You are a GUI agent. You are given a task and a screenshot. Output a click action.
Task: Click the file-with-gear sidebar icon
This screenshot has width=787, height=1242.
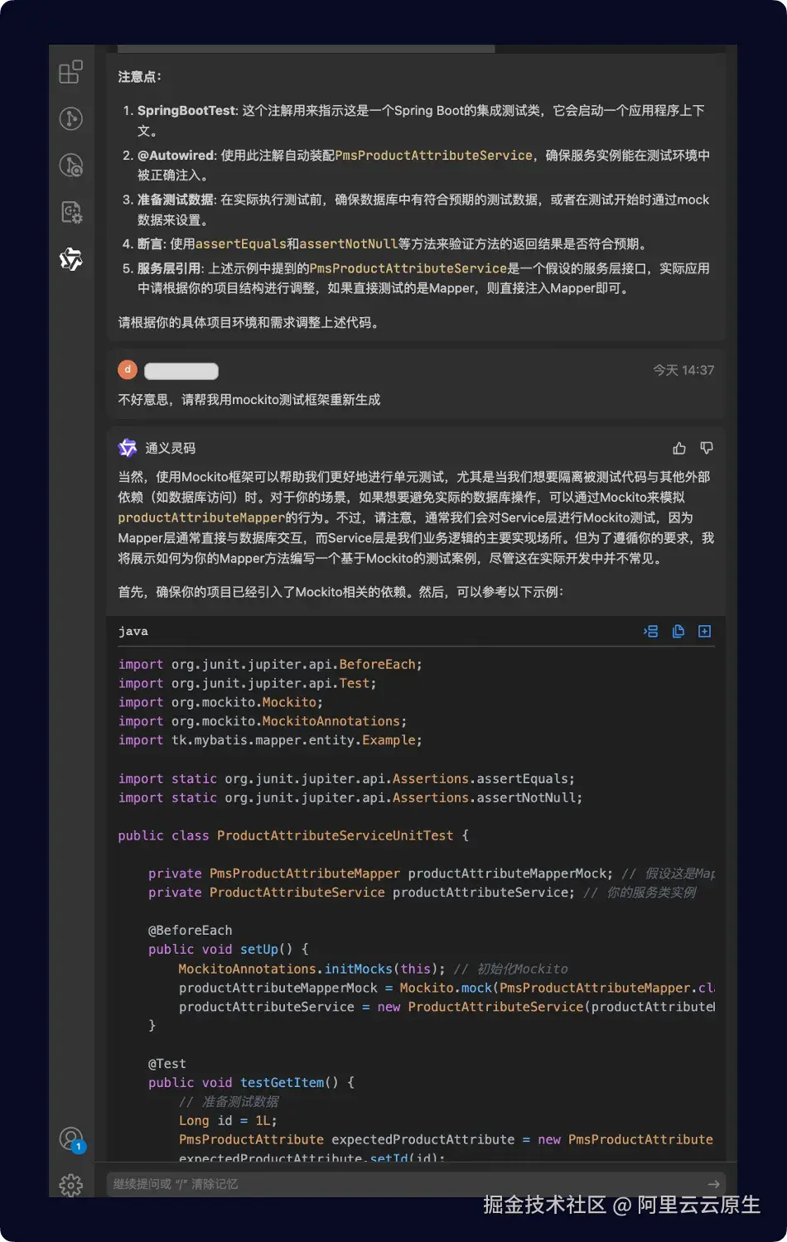[70, 213]
